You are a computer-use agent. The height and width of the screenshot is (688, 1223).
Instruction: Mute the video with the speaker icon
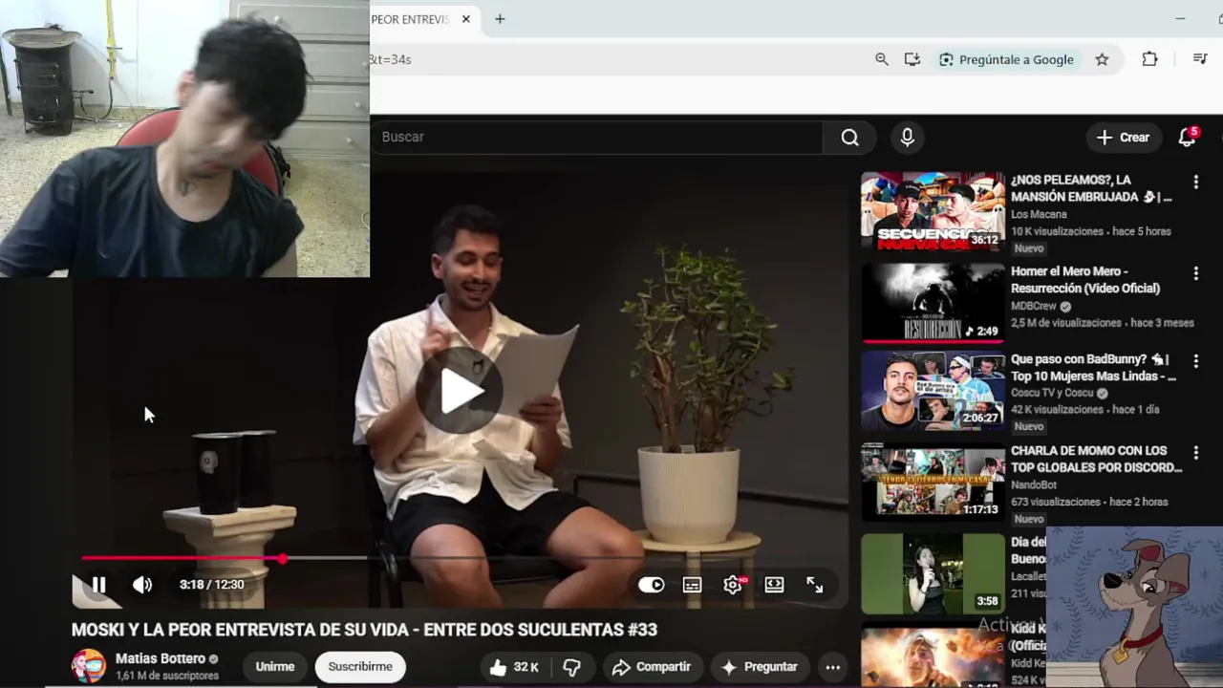click(x=142, y=585)
